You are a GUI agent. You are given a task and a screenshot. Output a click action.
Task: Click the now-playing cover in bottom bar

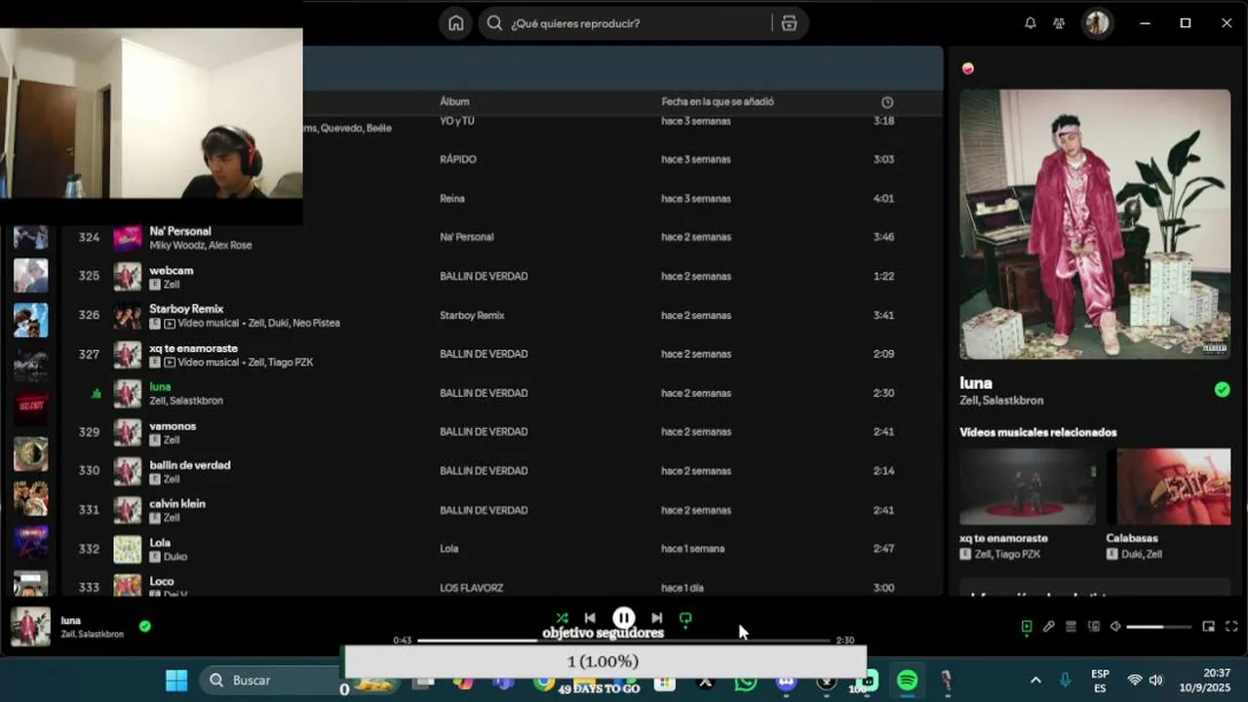[x=30, y=627]
